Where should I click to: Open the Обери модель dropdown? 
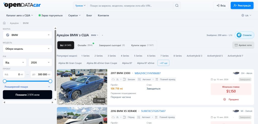point(27,49)
